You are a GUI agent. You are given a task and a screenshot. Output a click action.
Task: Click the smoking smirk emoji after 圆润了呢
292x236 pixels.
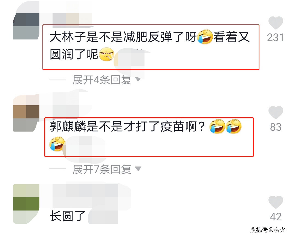pyautogui.click(x=106, y=54)
